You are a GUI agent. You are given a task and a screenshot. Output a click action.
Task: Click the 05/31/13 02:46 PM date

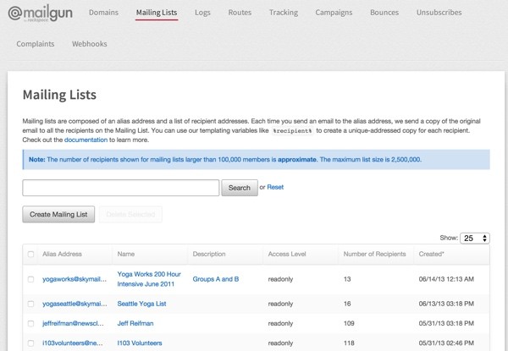pos(446,343)
